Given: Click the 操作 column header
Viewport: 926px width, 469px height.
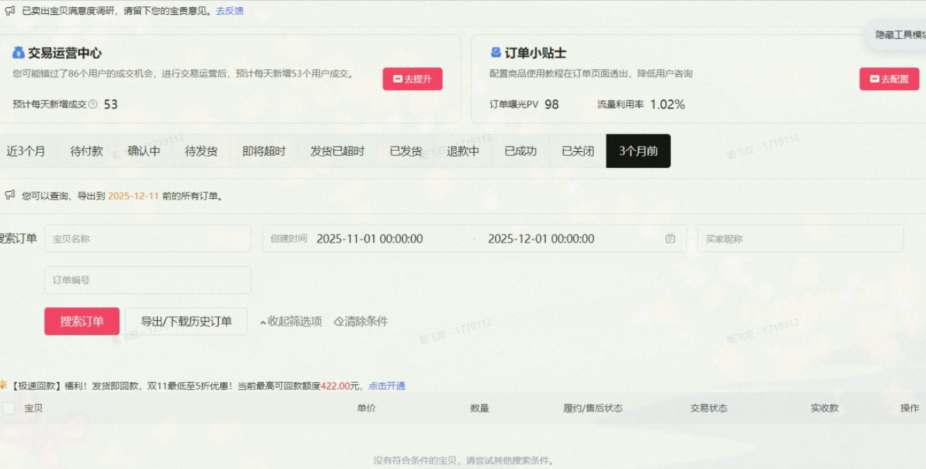Looking at the screenshot, I should tap(910, 408).
